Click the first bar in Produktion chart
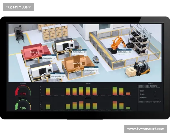Image resolution: width=170 pixels, height=136 pixels. (48, 92)
